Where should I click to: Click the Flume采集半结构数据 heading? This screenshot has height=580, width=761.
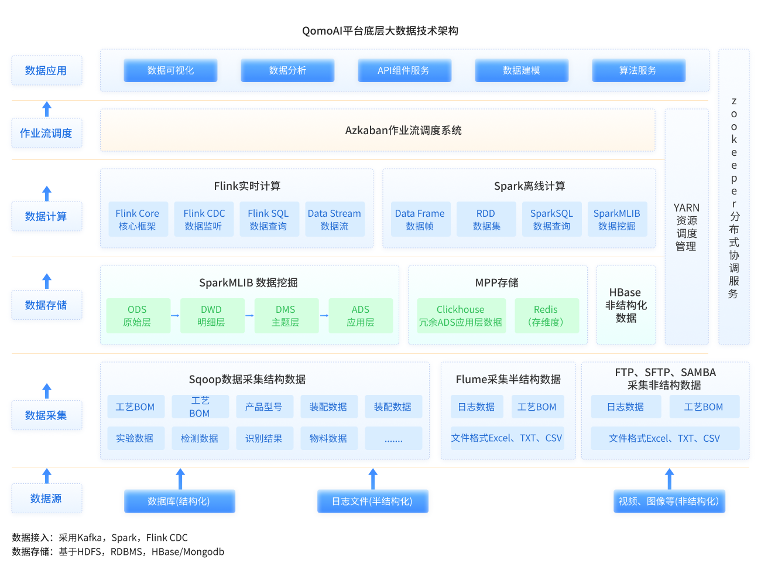tap(508, 379)
